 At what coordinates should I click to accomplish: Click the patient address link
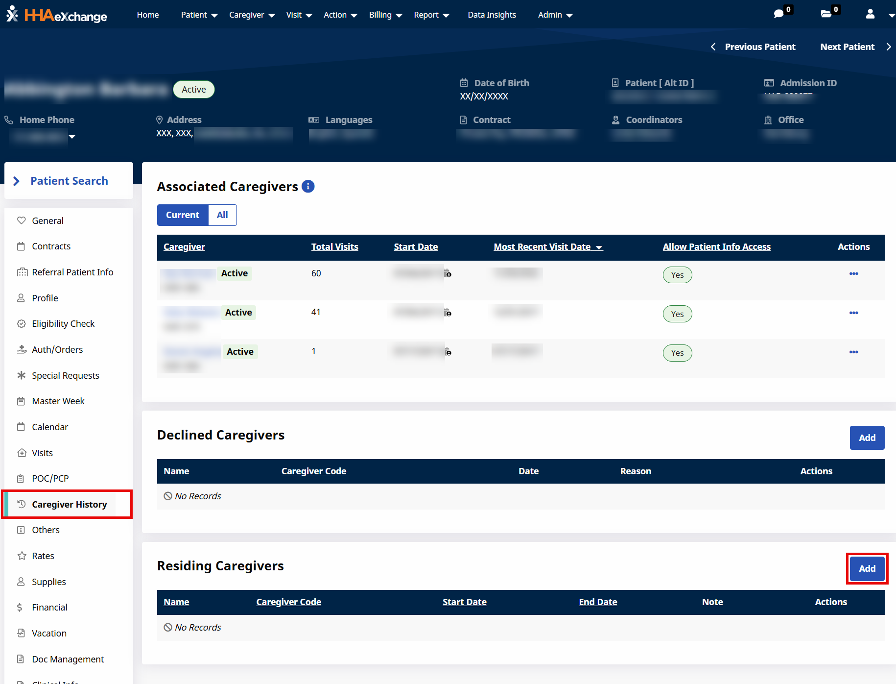click(224, 133)
